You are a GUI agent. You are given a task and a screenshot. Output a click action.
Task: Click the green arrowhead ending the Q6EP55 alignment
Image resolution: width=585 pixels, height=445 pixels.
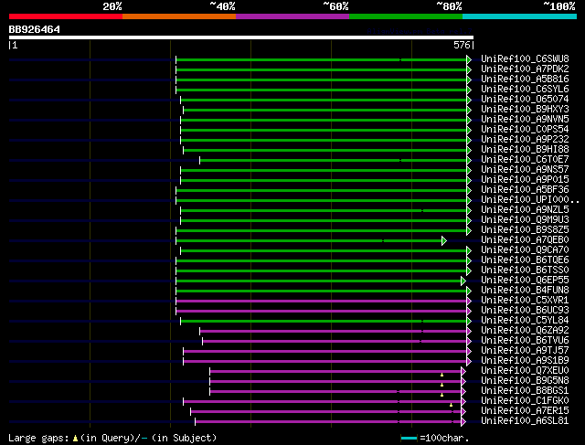point(463,281)
